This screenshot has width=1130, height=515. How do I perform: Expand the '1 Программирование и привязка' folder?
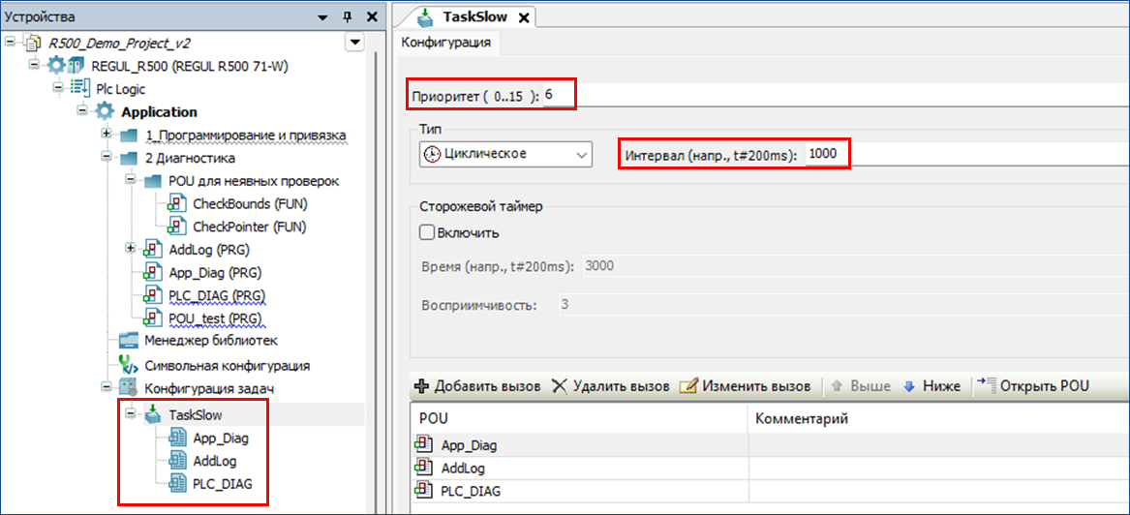tap(105, 135)
